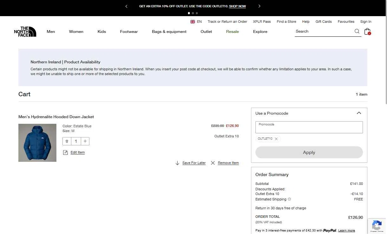This screenshot has height=234, width=387.
Task: Click the search magnifier icon
Action: pos(357,31)
